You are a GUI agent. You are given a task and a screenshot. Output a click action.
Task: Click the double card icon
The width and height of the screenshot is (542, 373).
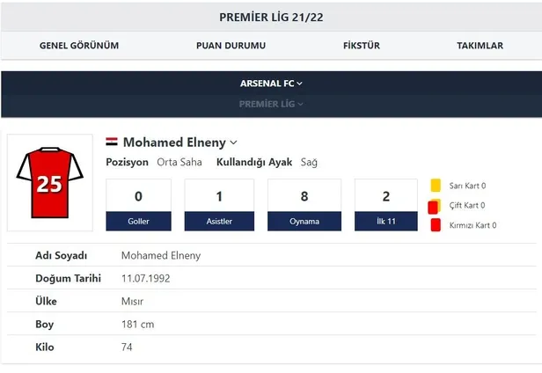[434, 206]
